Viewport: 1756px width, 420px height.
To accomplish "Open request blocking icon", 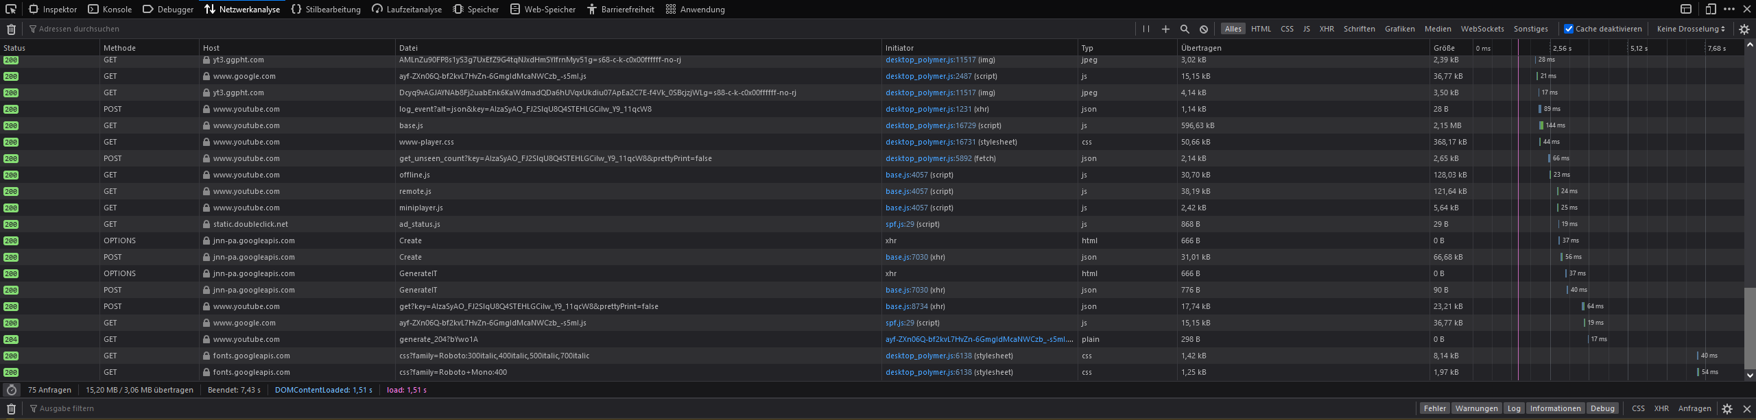I will point(1204,29).
